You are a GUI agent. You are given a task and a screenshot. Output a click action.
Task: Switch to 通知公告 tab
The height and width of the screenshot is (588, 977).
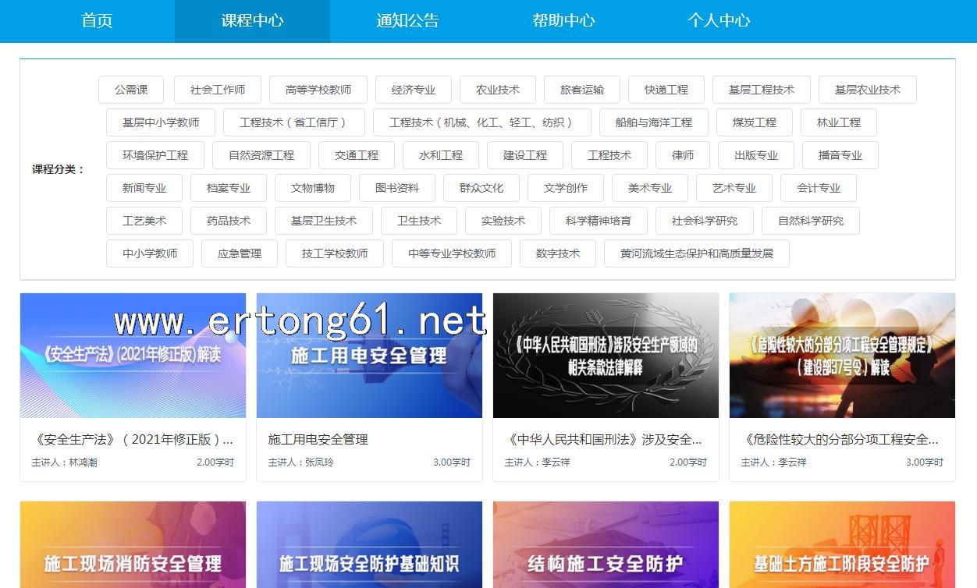pos(407,21)
